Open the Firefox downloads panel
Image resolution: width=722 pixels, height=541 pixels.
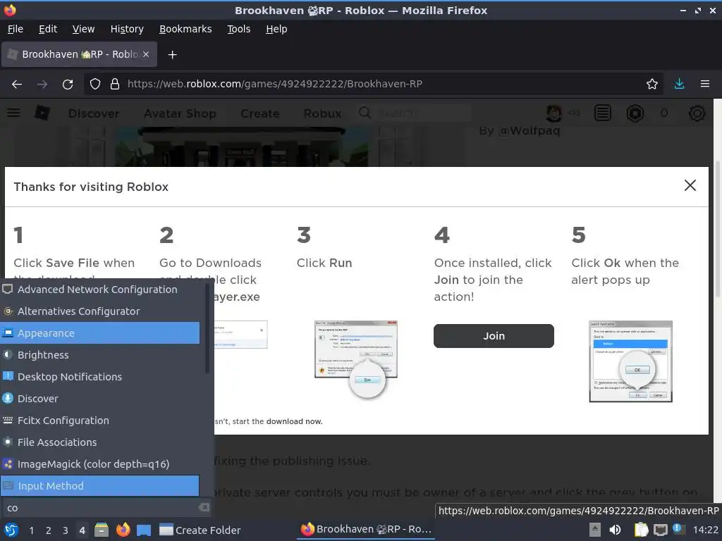click(679, 85)
